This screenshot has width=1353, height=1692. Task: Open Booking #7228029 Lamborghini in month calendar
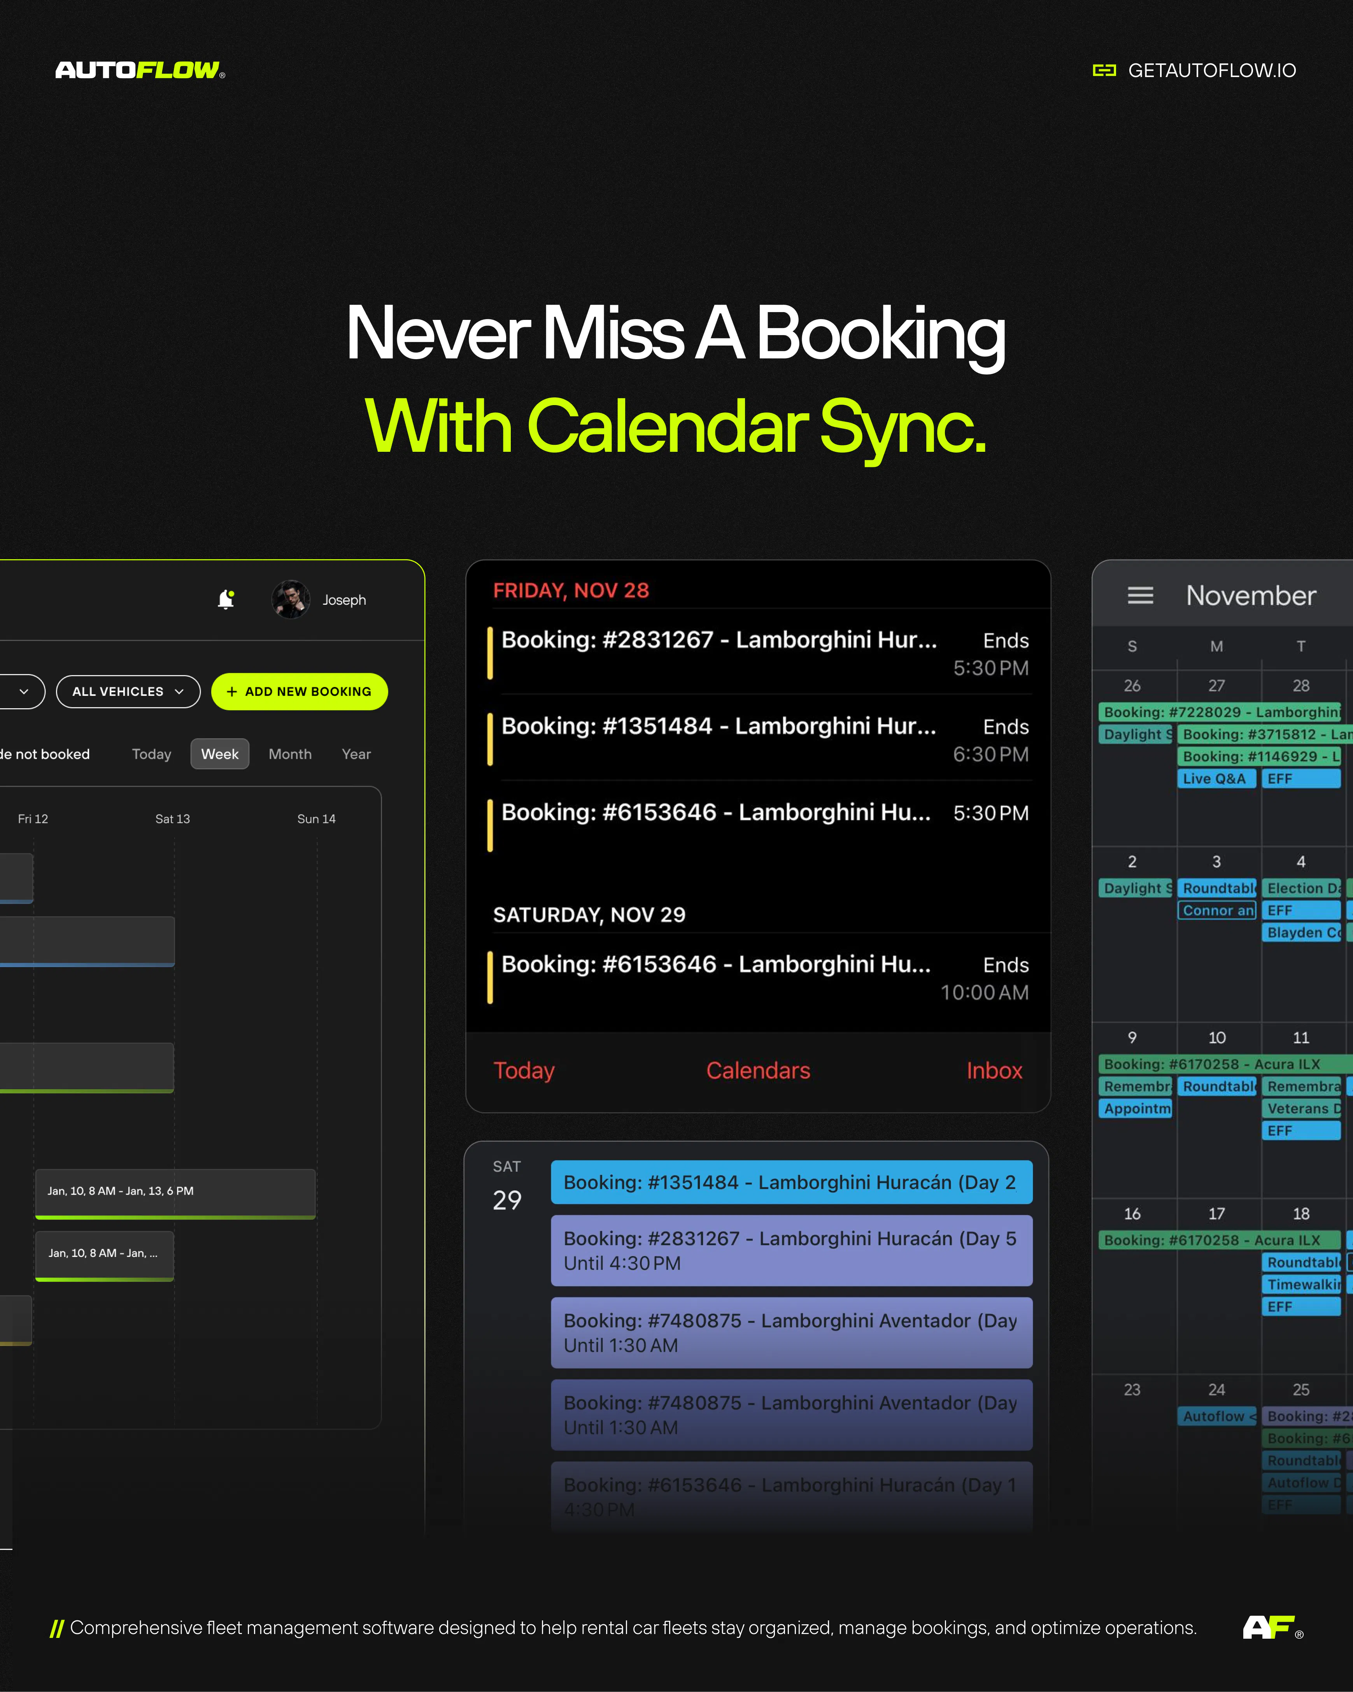(x=1220, y=712)
